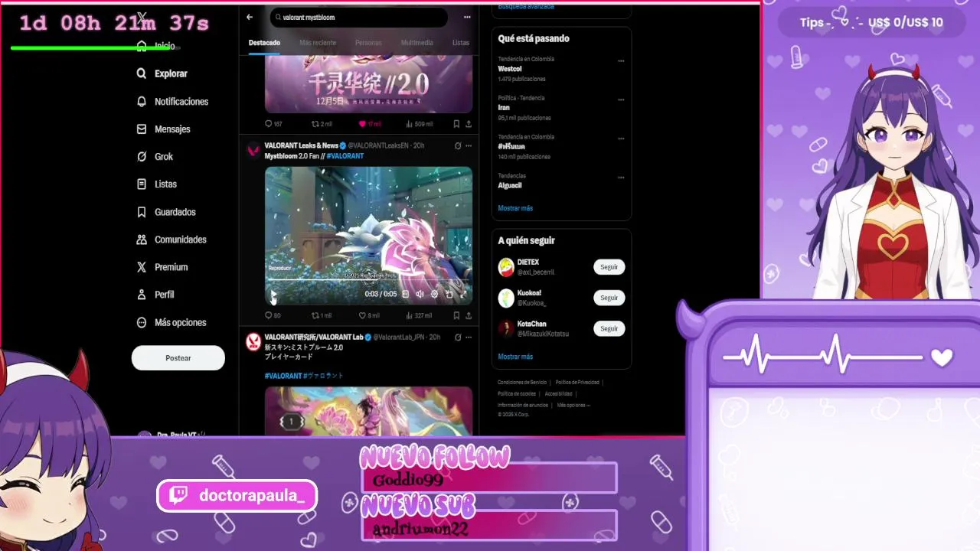This screenshot has width=980, height=551.
Task: Switch to the Multimedia tab
Action: [416, 43]
